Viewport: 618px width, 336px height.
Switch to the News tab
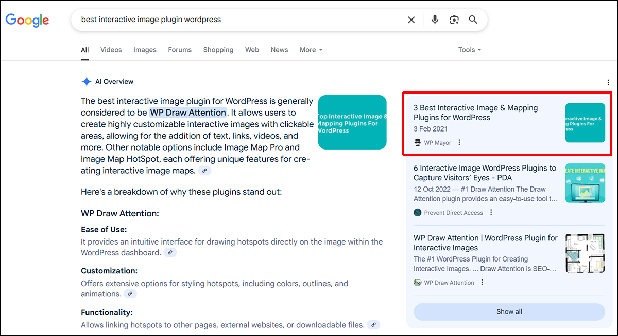point(280,50)
